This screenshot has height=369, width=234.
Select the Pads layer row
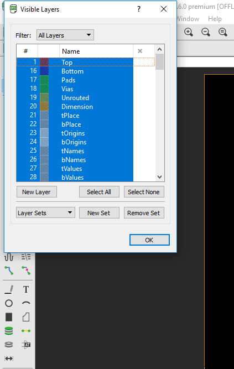click(86, 80)
